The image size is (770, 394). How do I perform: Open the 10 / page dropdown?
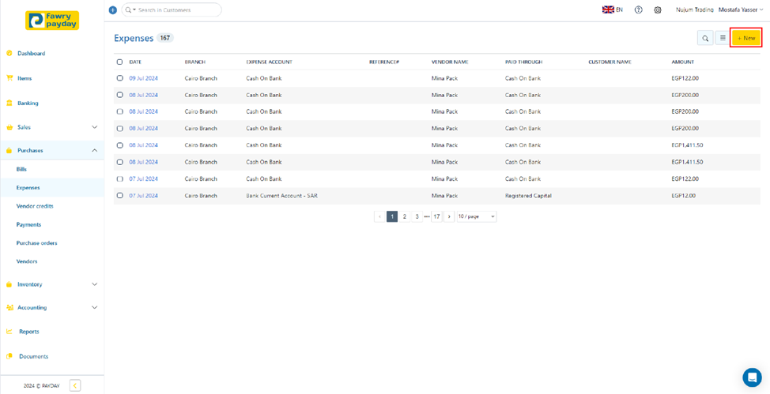(476, 216)
